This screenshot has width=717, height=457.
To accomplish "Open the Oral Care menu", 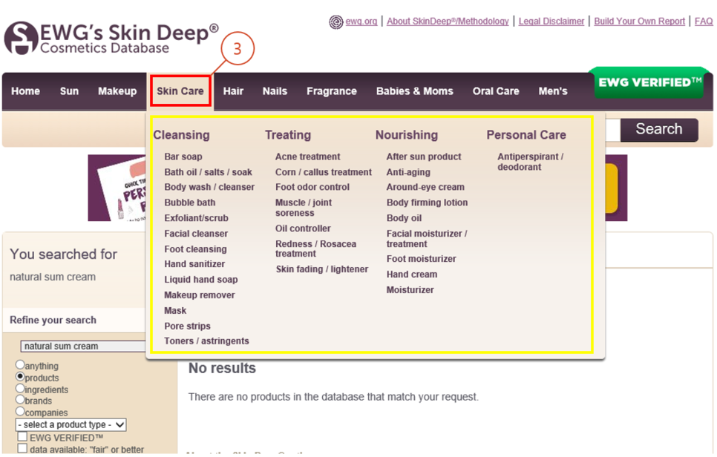I will coord(496,91).
